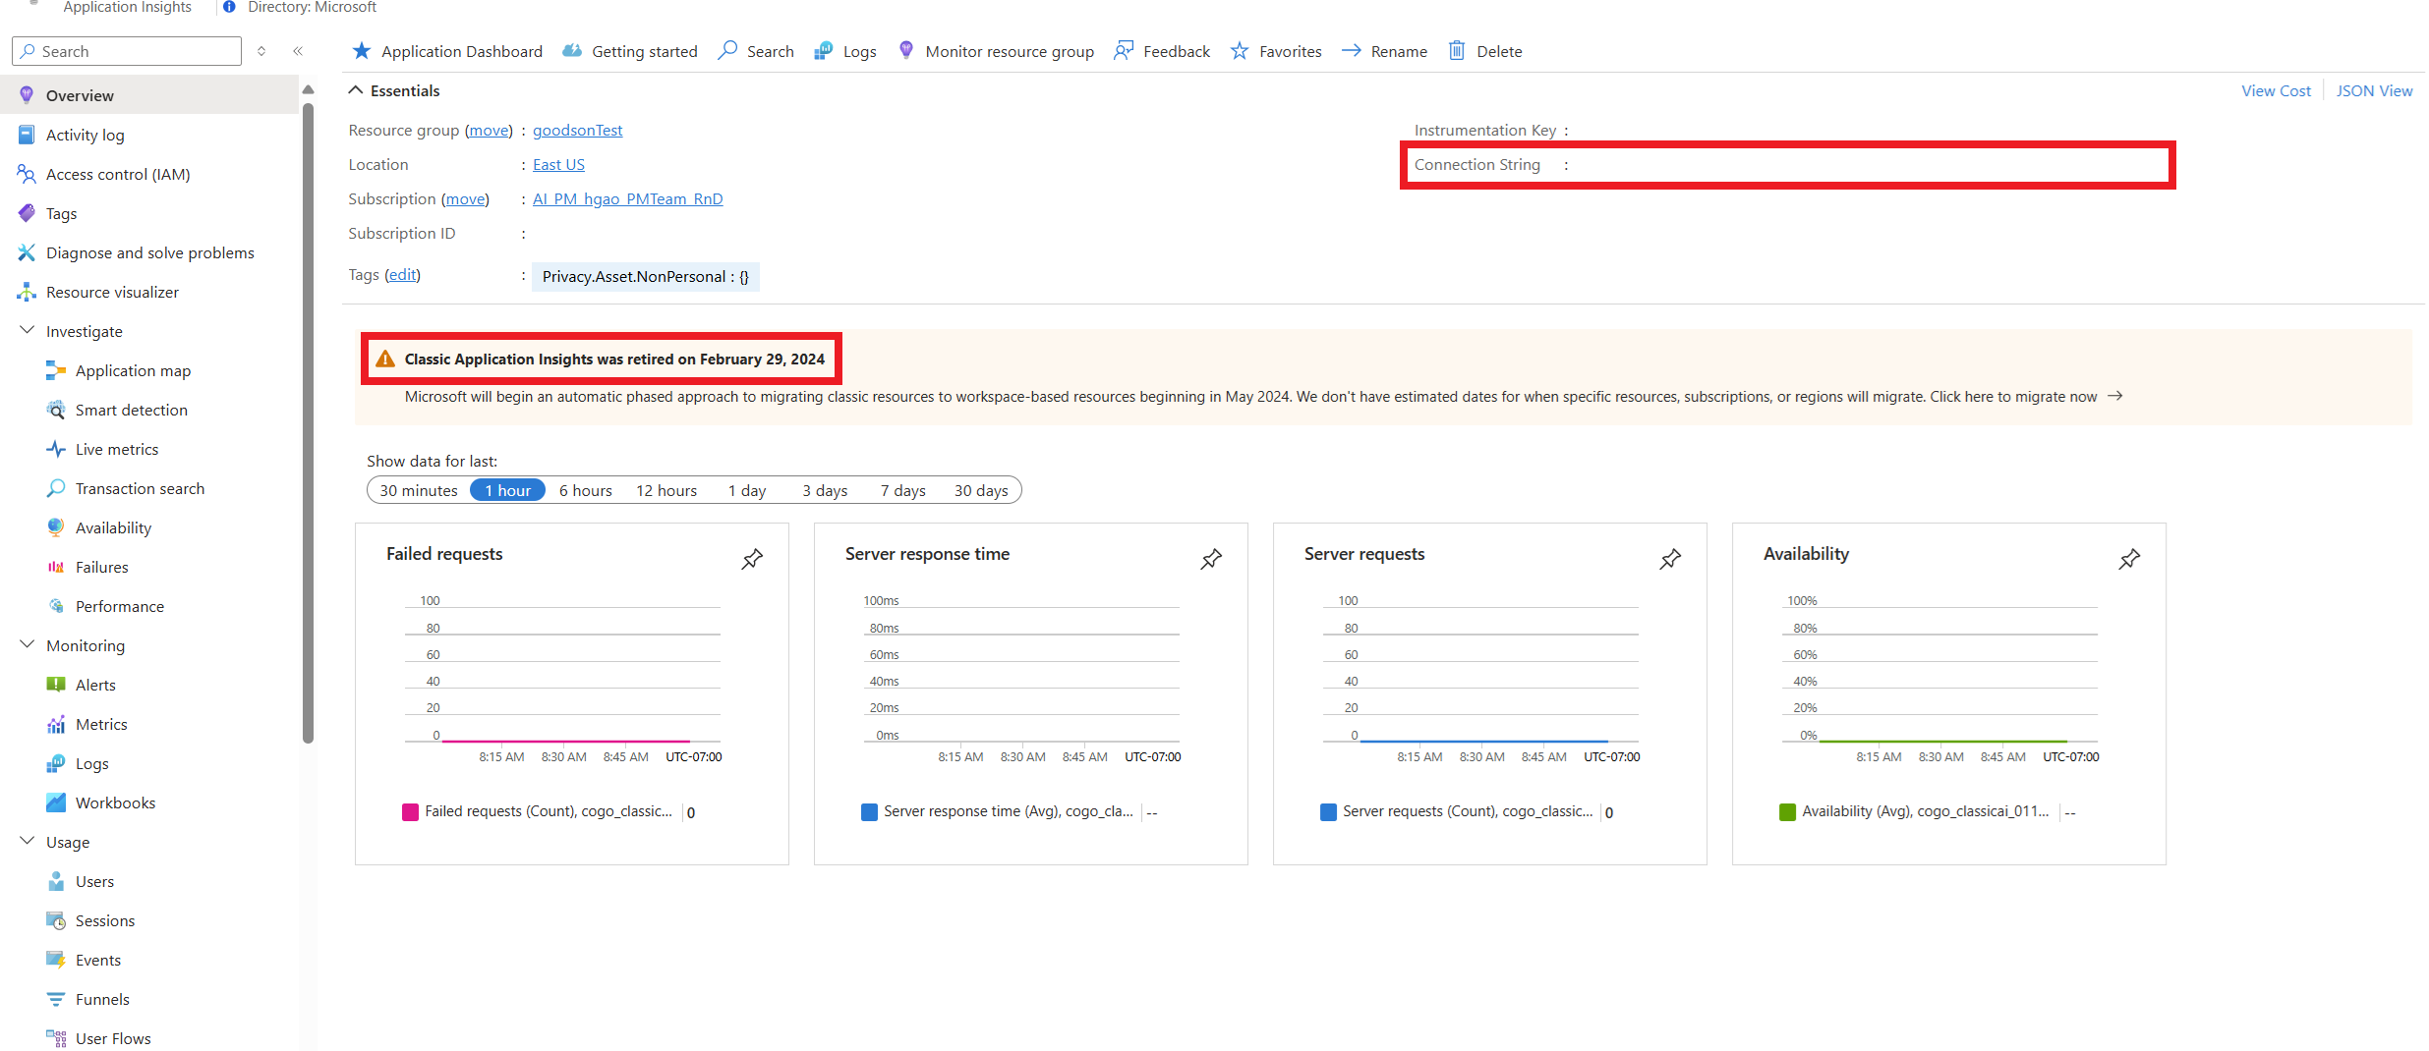Open the Application map
The image size is (2429, 1051).
pyautogui.click(x=133, y=370)
